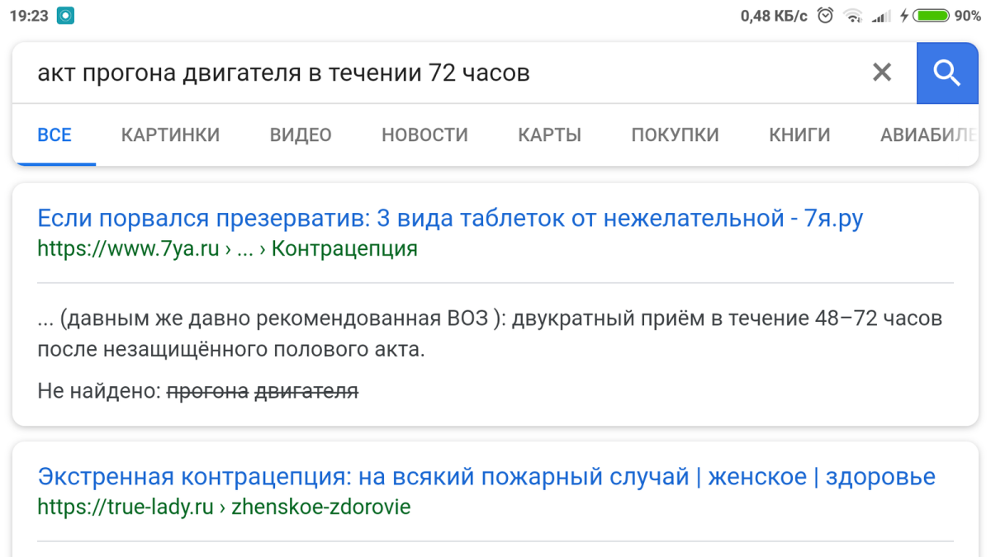Select the ВСЕ tab
This screenshot has height=557, width=991.
click(x=55, y=135)
